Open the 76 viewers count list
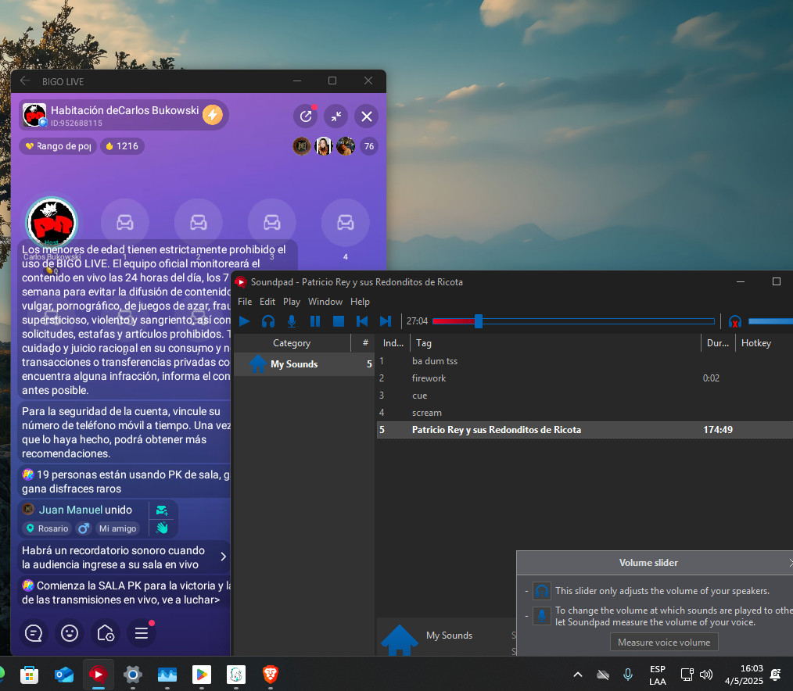 pos(368,146)
